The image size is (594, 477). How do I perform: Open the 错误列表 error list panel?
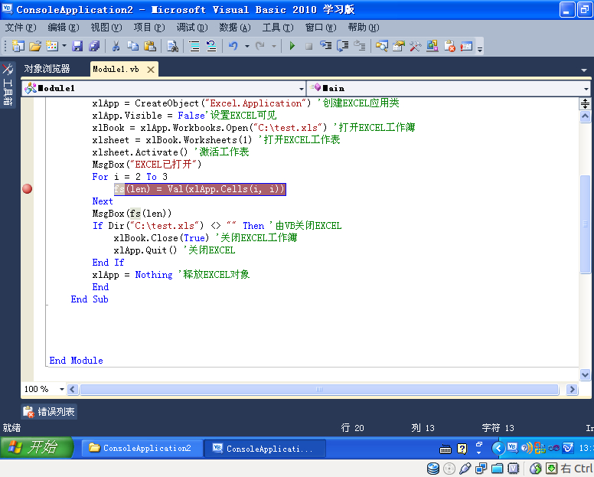49,412
